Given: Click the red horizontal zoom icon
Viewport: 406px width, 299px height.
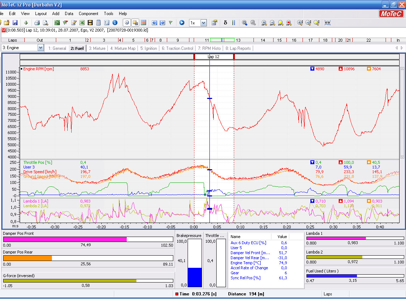Looking at the screenshot, I should pos(289,23).
